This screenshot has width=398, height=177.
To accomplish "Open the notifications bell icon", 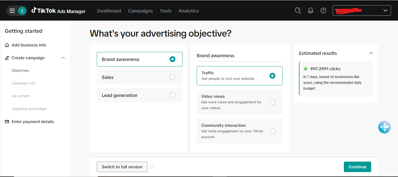I will tap(311, 10).
